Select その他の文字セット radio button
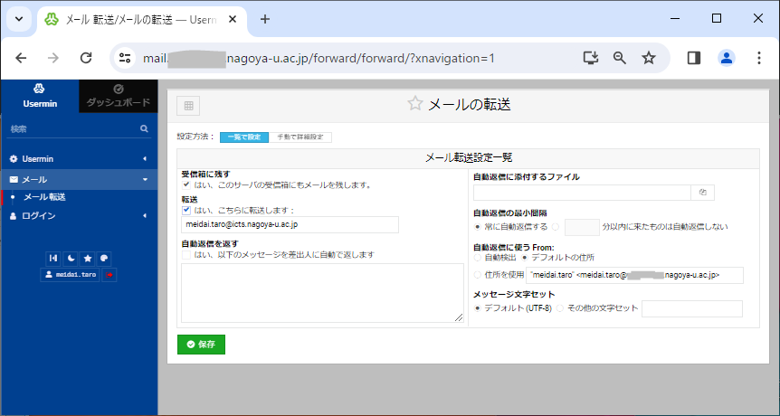Image resolution: width=780 pixels, height=416 pixels. pyautogui.click(x=560, y=308)
